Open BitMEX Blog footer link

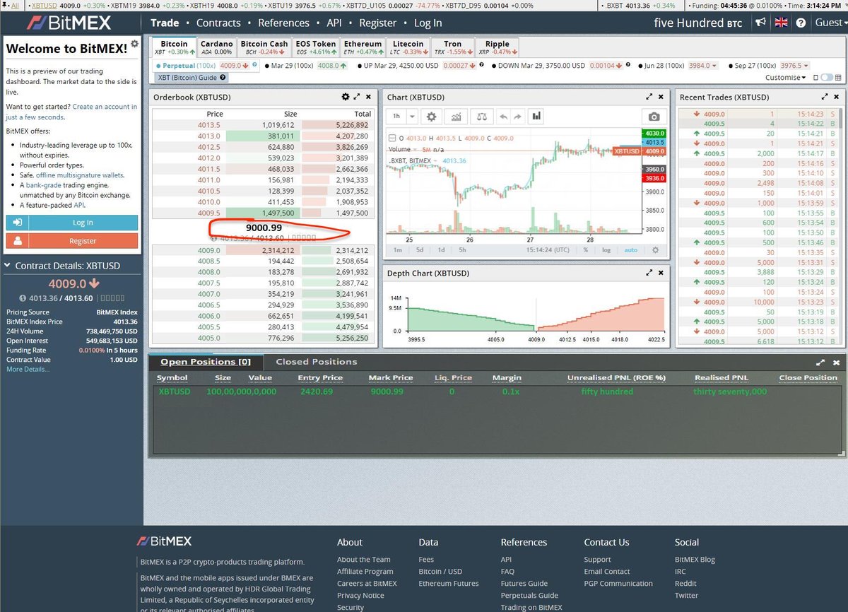695,559
